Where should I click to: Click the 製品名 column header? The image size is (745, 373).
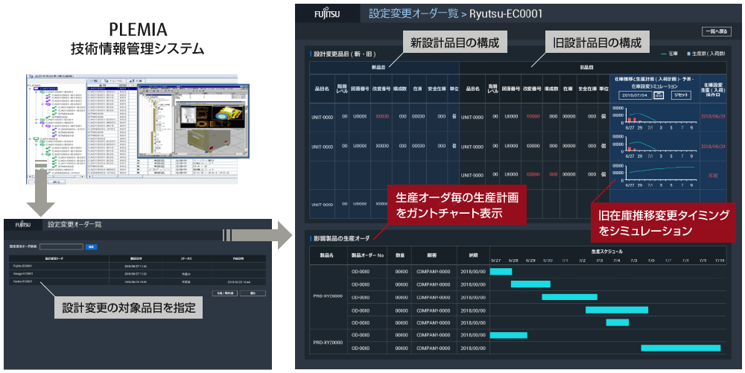click(x=329, y=255)
